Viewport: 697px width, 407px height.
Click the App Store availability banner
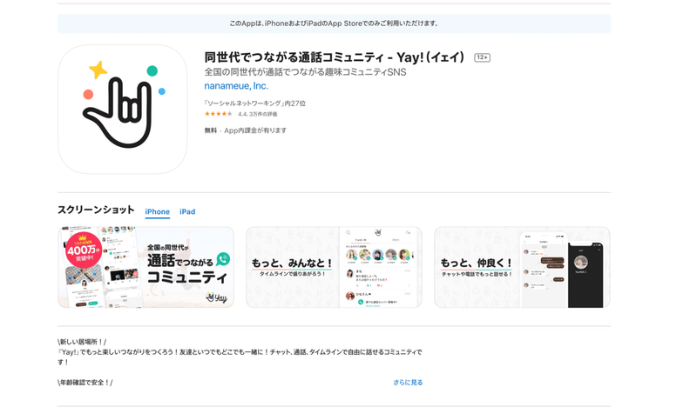(x=335, y=23)
